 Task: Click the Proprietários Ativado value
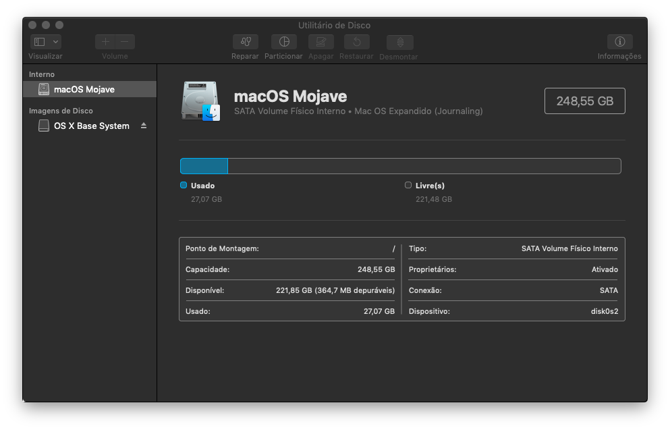coord(605,270)
